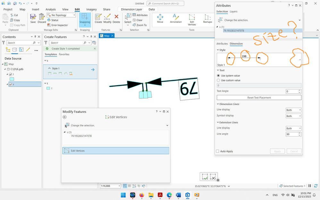The height and width of the screenshot is (200, 320).
Task: Open Style 1 template properties arrow
Action: [x=93, y=70]
